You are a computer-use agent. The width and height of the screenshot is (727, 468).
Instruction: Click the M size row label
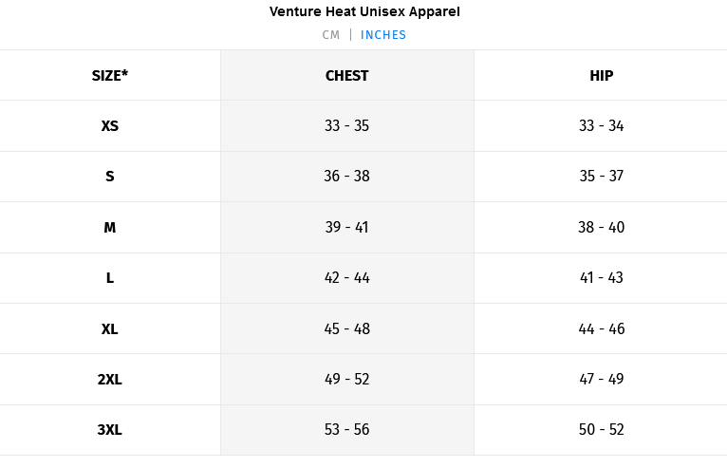tap(110, 228)
